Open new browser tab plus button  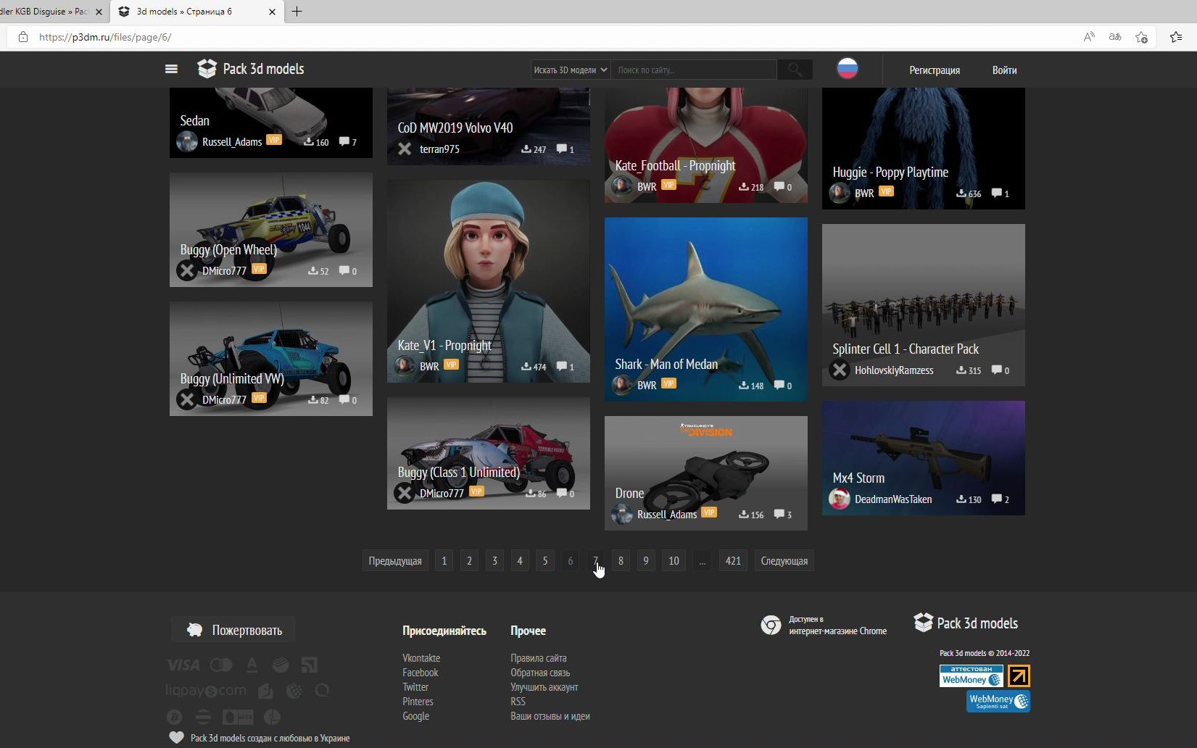(x=297, y=11)
